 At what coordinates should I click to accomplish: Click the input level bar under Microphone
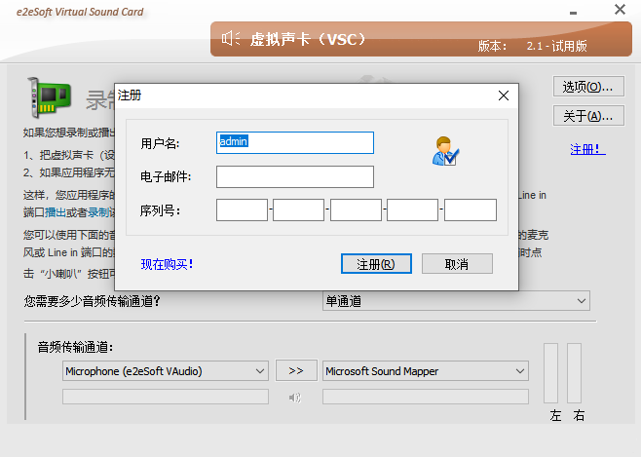(166, 397)
